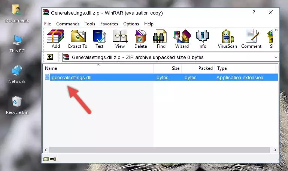Run VirusScan on the archive
The height and width of the screenshot is (171, 288).
pyautogui.click(x=227, y=39)
